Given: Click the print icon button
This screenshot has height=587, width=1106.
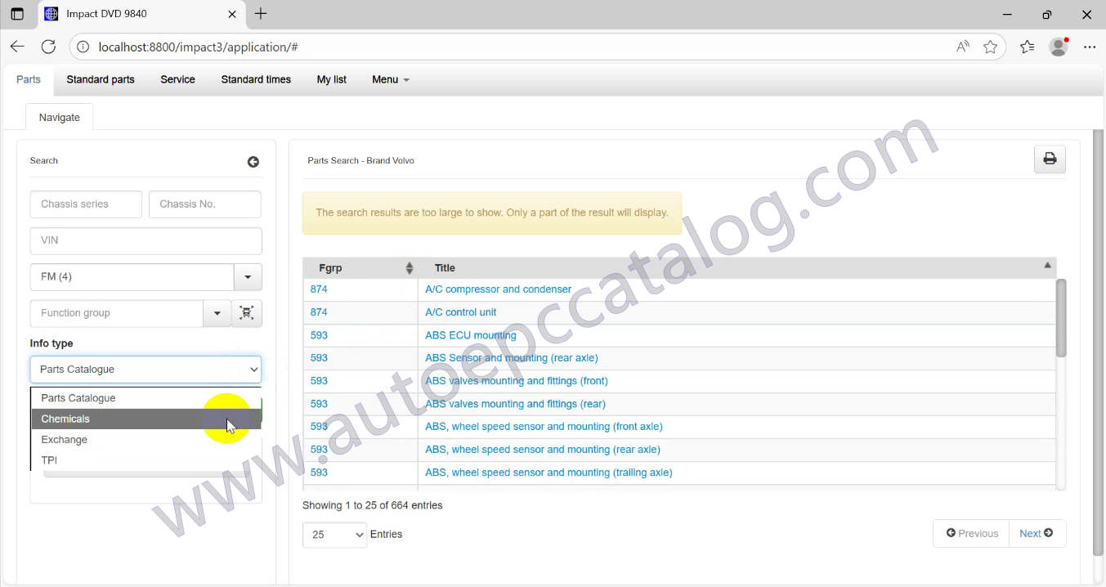Looking at the screenshot, I should [x=1050, y=159].
